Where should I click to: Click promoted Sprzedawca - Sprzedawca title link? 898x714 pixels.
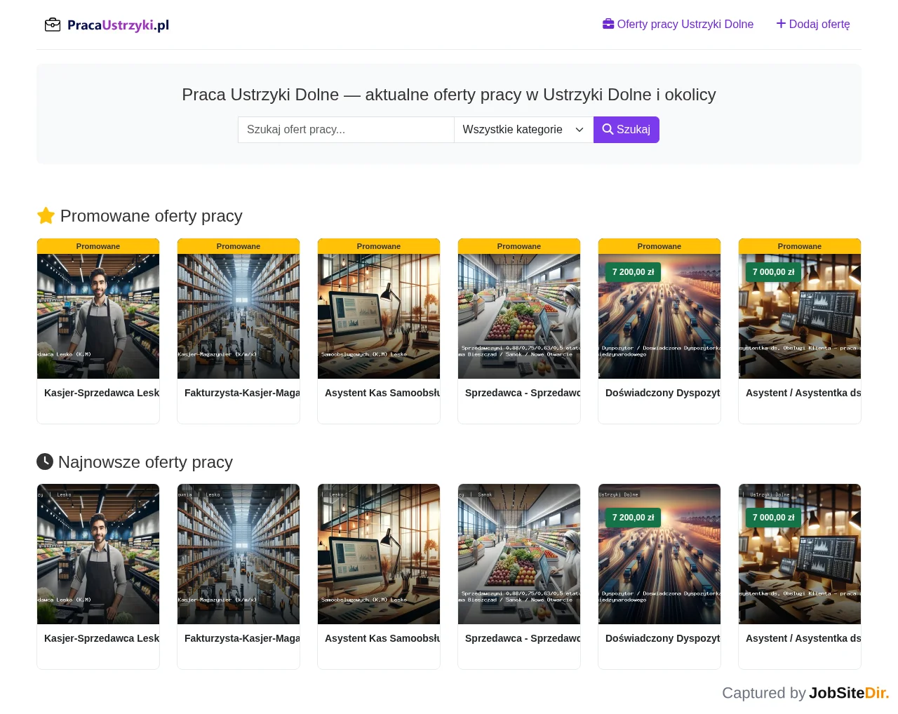click(x=523, y=393)
